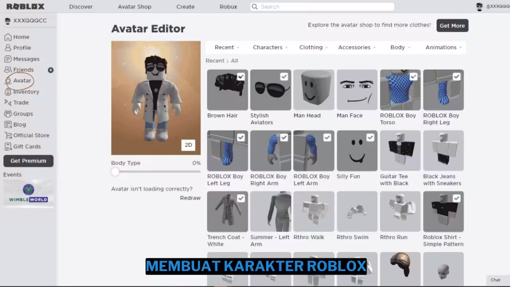Open Create in top navigation
This screenshot has width=510, height=287.
pos(185,7)
